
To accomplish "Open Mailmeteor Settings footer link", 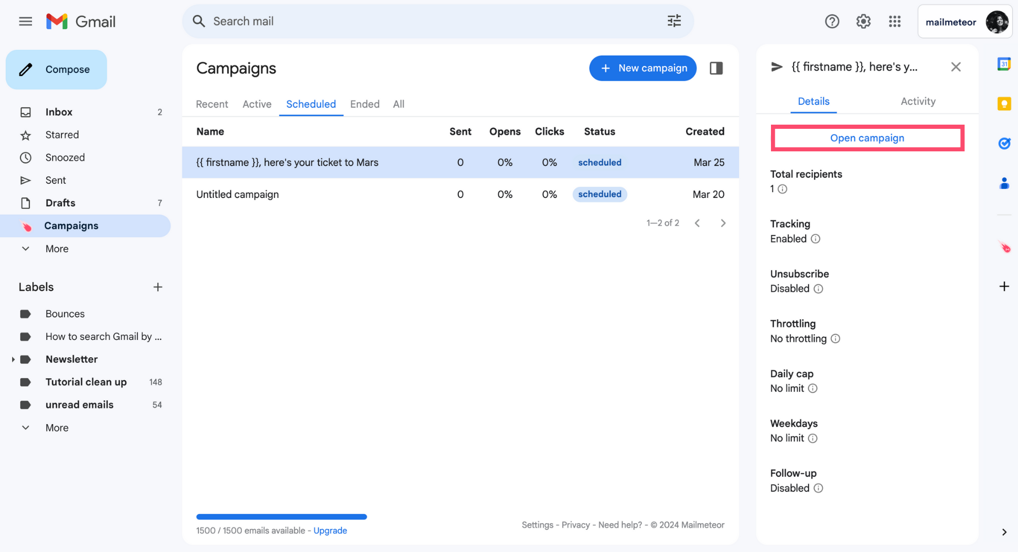I will [x=537, y=525].
